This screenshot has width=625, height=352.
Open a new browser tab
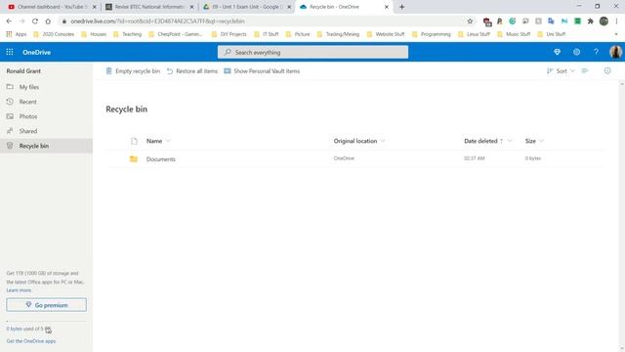coord(401,7)
